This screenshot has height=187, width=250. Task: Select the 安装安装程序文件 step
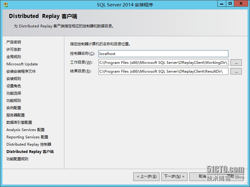[x=21, y=71]
